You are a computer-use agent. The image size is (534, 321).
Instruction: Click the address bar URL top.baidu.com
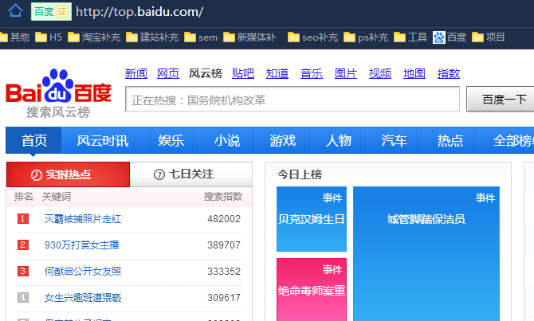139,12
